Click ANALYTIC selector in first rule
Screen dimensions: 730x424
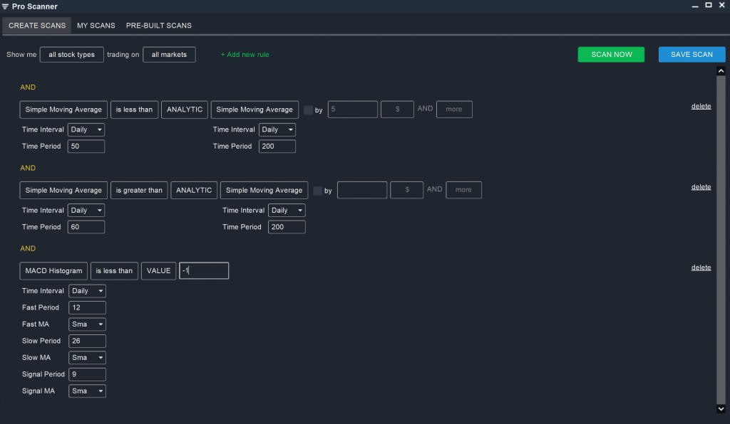tap(185, 110)
